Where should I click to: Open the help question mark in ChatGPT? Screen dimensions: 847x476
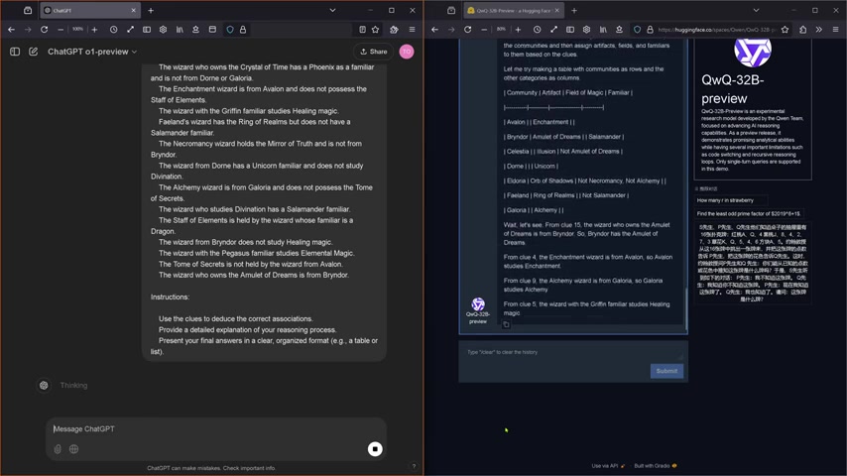[414, 466]
